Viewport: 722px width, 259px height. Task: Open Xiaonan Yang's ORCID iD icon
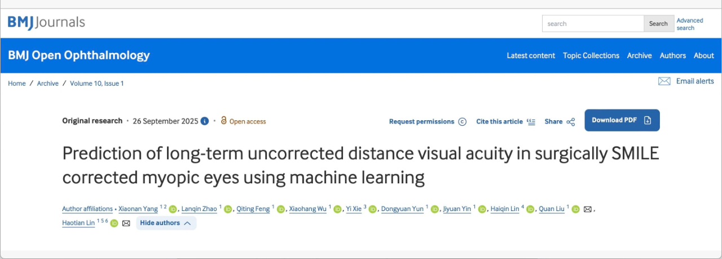coord(173,209)
